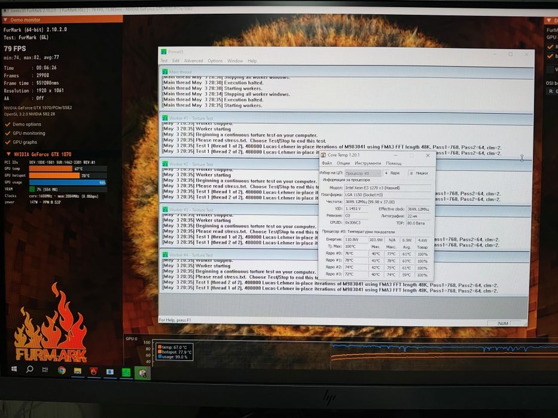Open Prime95 Edit menu
The width and height of the screenshot is (558, 418).
(x=176, y=61)
